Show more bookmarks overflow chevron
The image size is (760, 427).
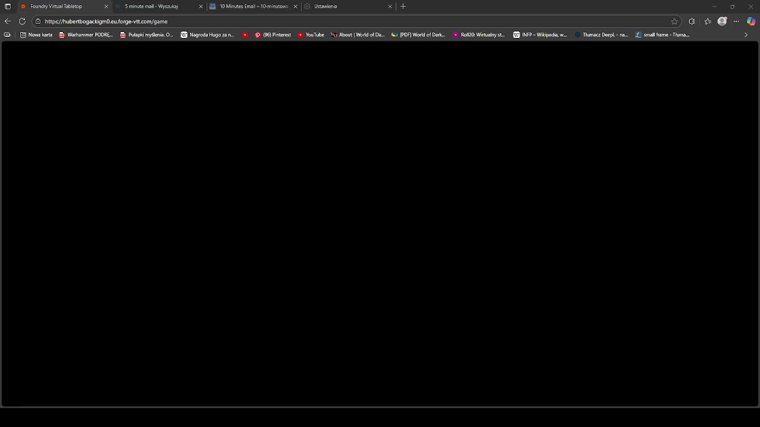click(x=746, y=35)
